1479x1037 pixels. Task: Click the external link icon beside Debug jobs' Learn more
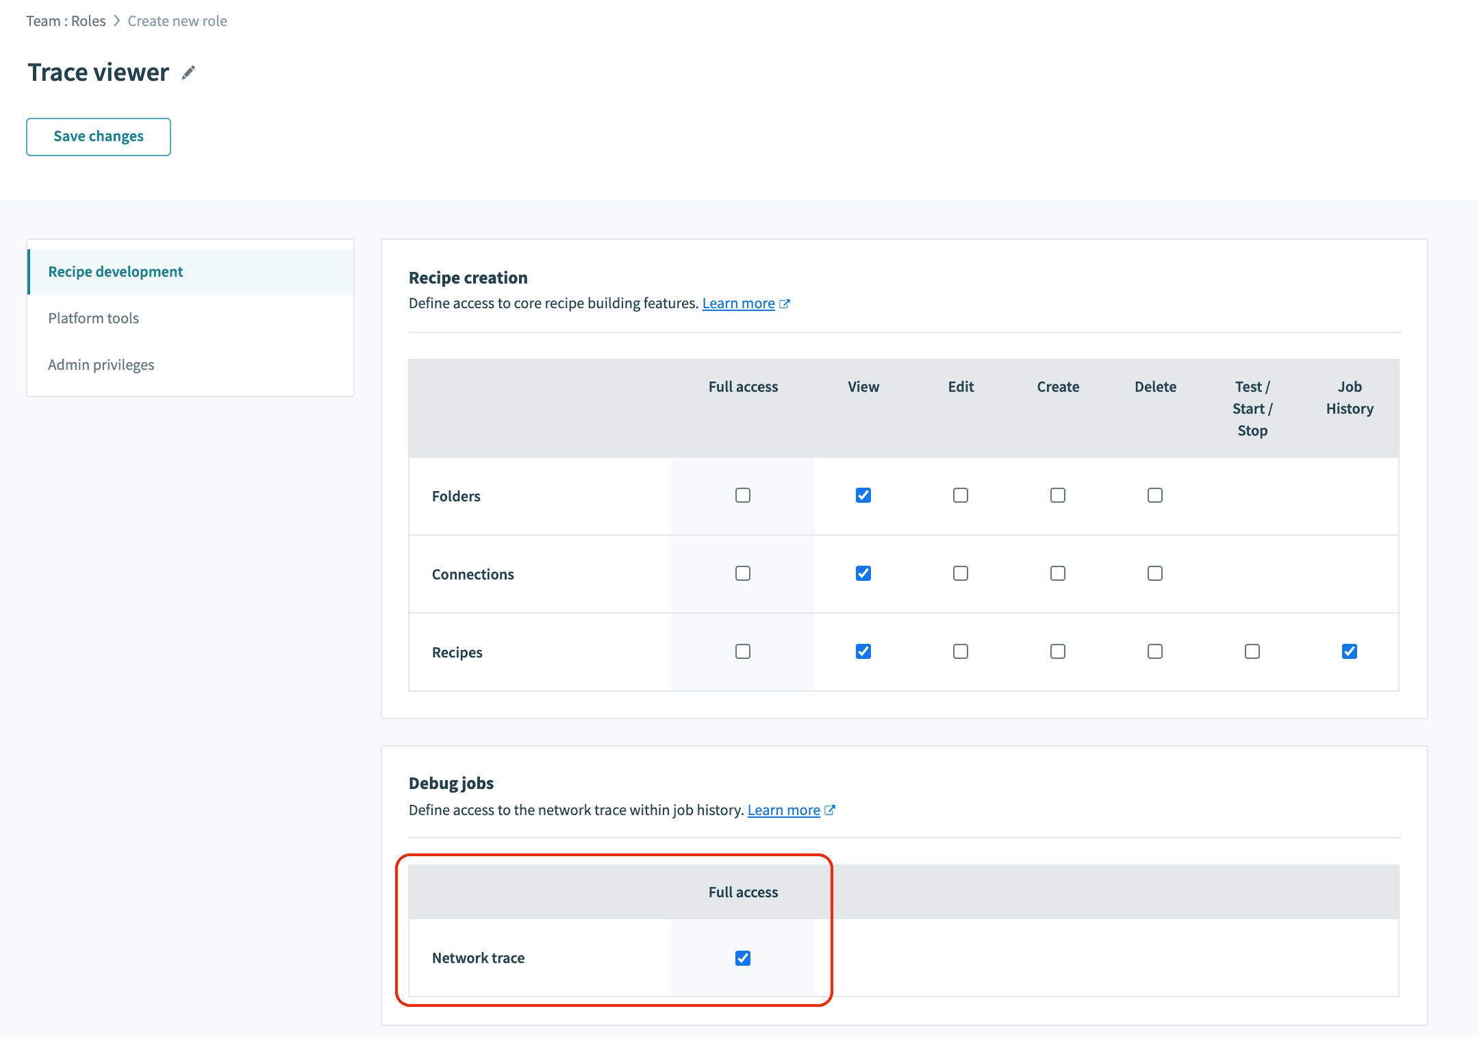831,810
